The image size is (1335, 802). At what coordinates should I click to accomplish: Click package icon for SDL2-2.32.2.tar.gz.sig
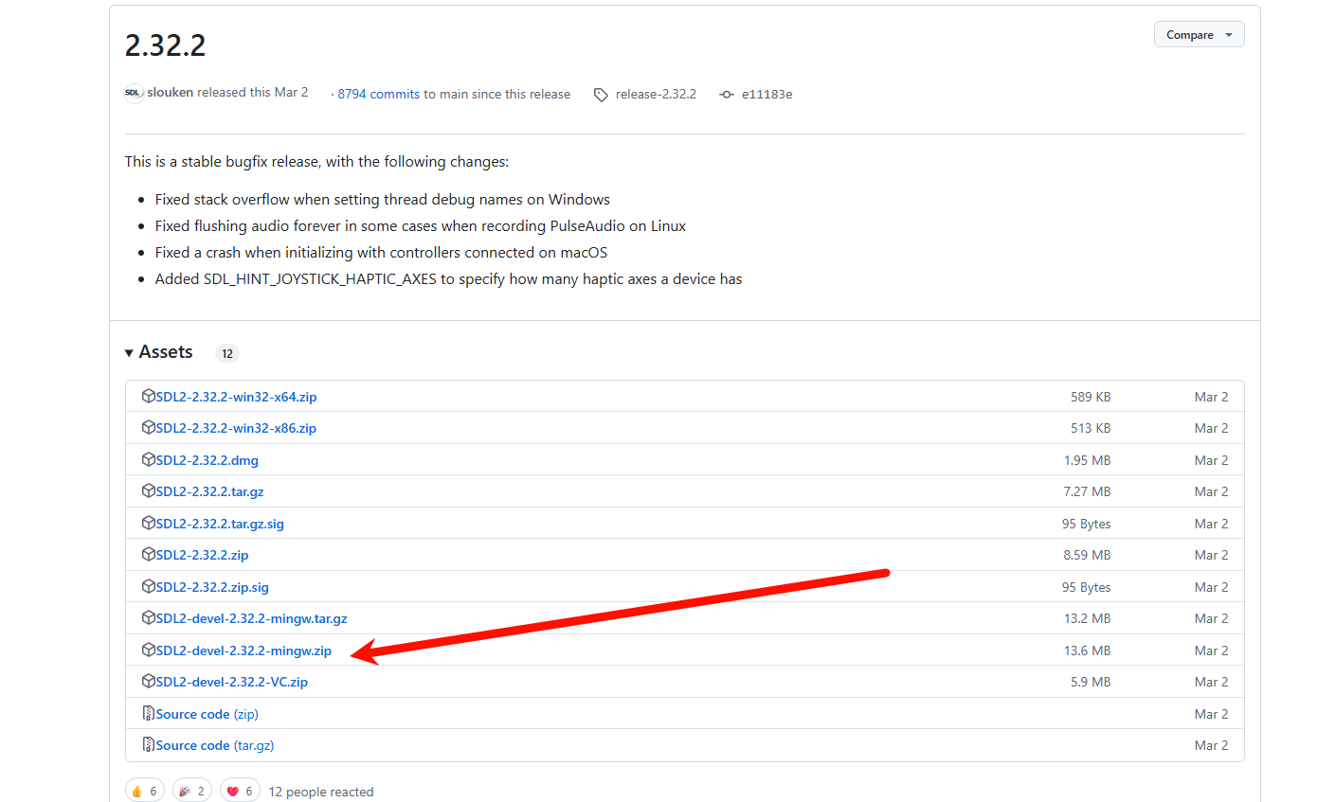click(148, 523)
